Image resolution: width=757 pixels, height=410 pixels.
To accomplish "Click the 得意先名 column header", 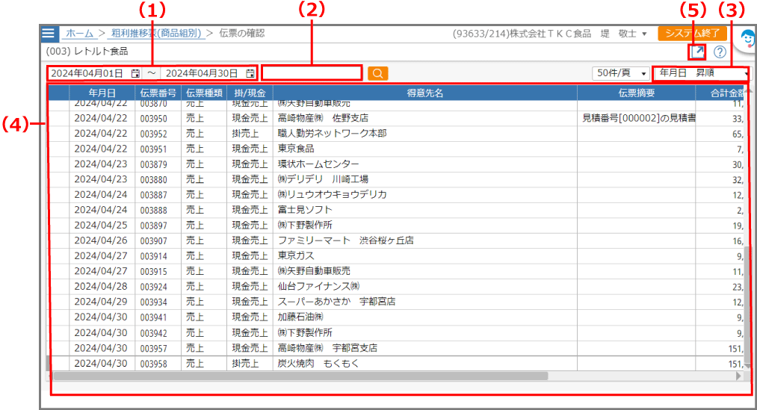I will 424,93.
